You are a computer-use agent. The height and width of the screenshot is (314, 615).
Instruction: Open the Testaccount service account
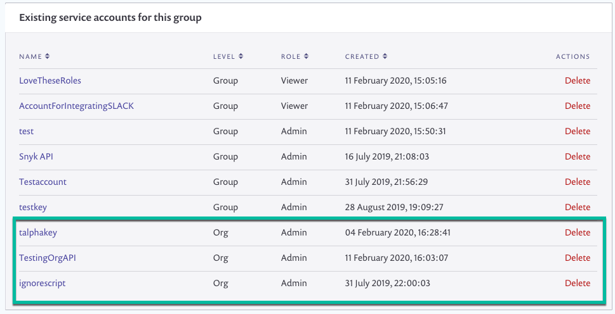coord(43,182)
